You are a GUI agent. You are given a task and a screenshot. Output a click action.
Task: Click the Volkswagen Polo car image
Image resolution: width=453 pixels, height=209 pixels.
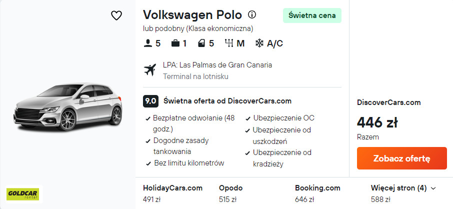point(67,106)
